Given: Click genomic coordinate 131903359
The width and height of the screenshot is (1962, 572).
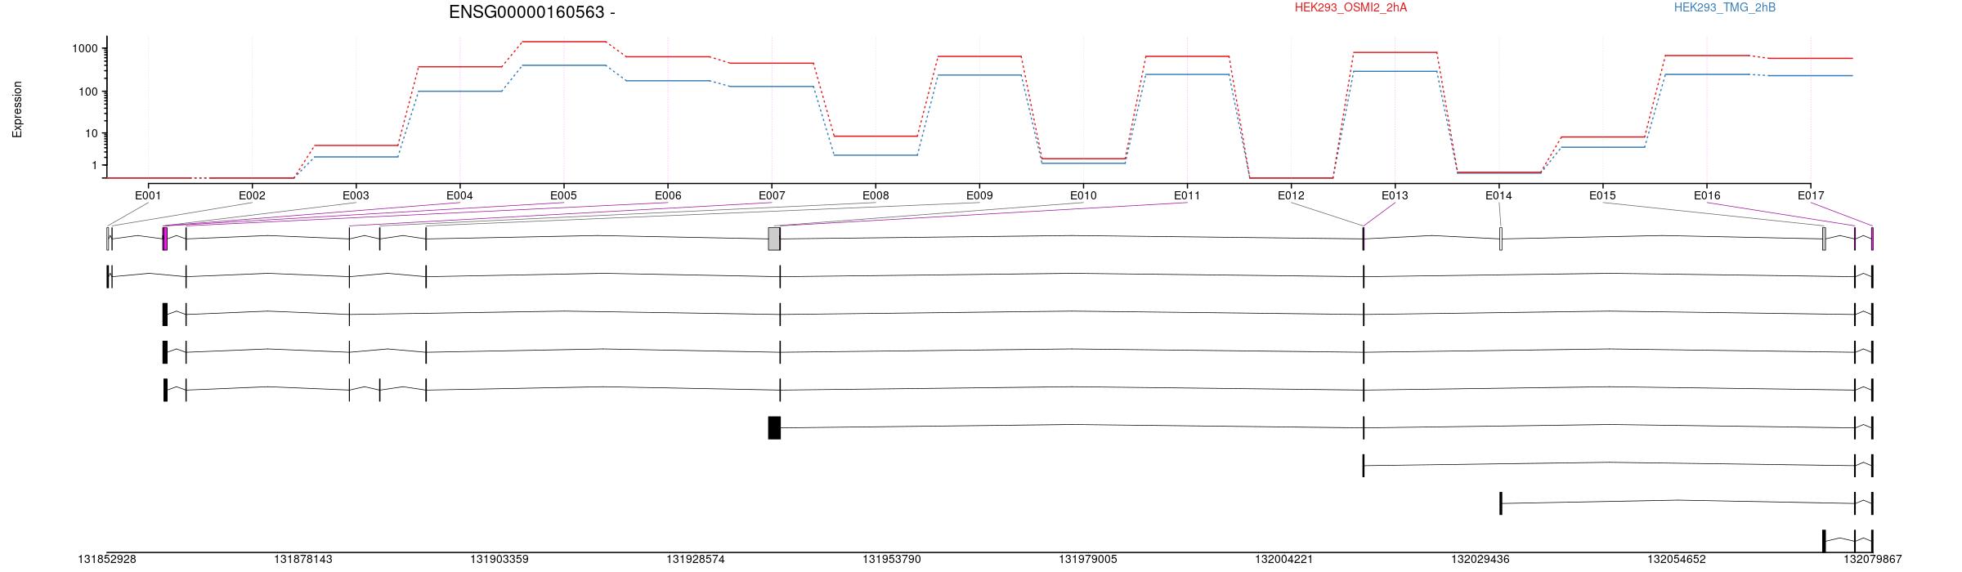Looking at the screenshot, I should click(499, 560).
